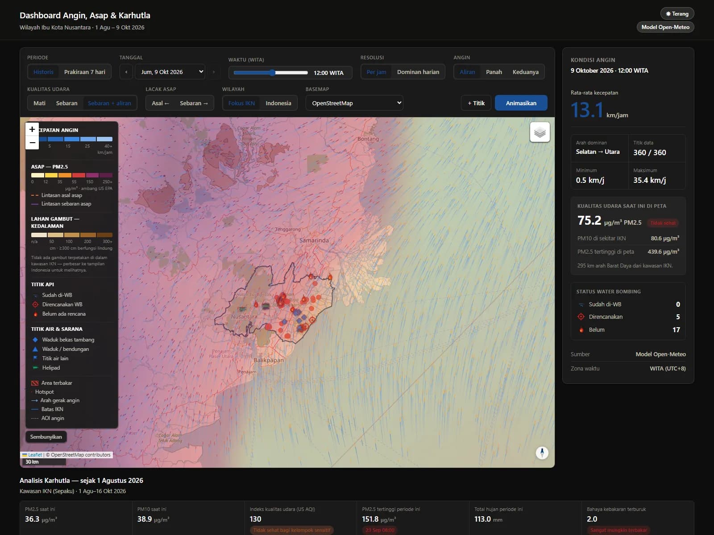Screen dimensions: 714x535
Task: Click the Direncanakan WB legend icon
Action: tap(35, 305)
